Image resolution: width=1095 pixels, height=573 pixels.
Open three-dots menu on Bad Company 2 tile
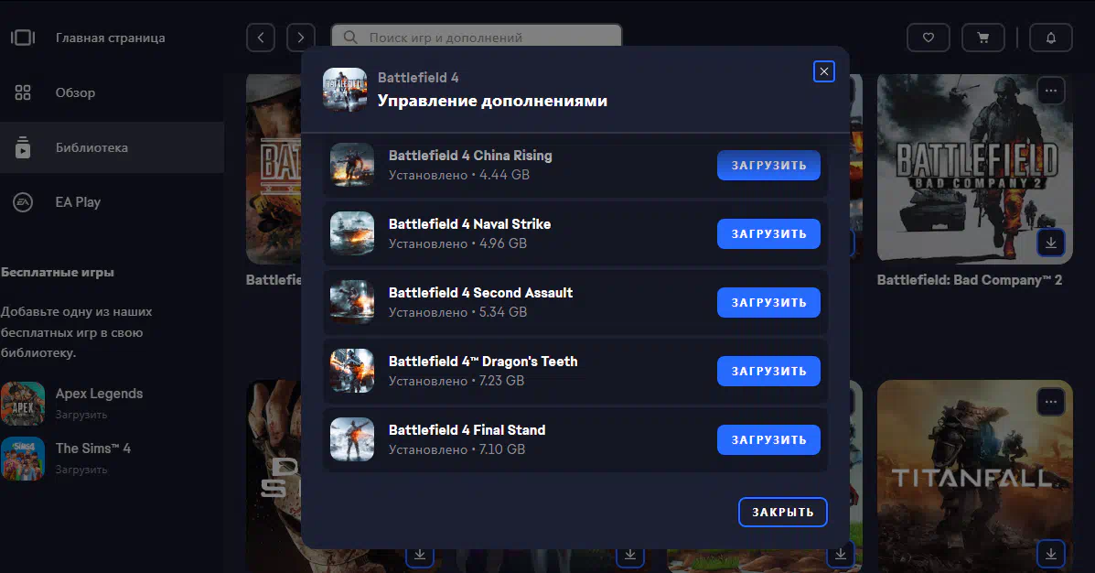point(1050,91)
